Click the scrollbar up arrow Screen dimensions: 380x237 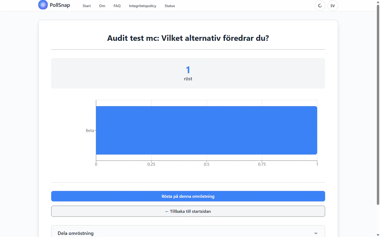point(378,2)
